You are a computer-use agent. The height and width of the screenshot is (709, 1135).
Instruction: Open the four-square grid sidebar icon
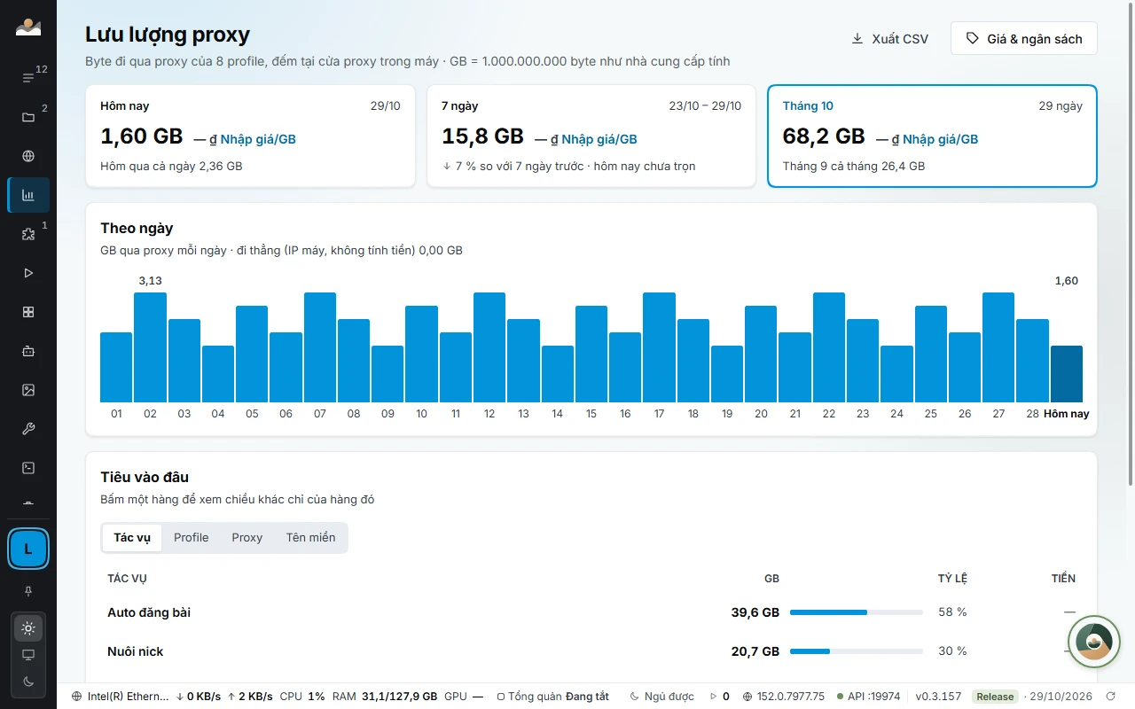[28, 312]
